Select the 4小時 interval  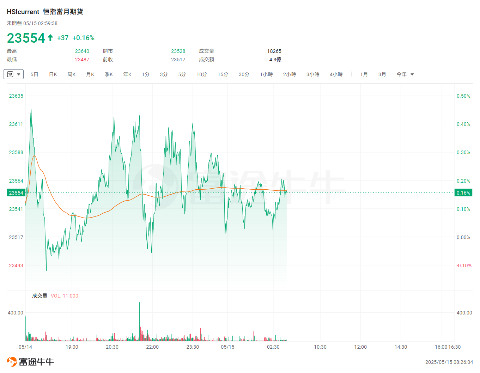[336, 74]
